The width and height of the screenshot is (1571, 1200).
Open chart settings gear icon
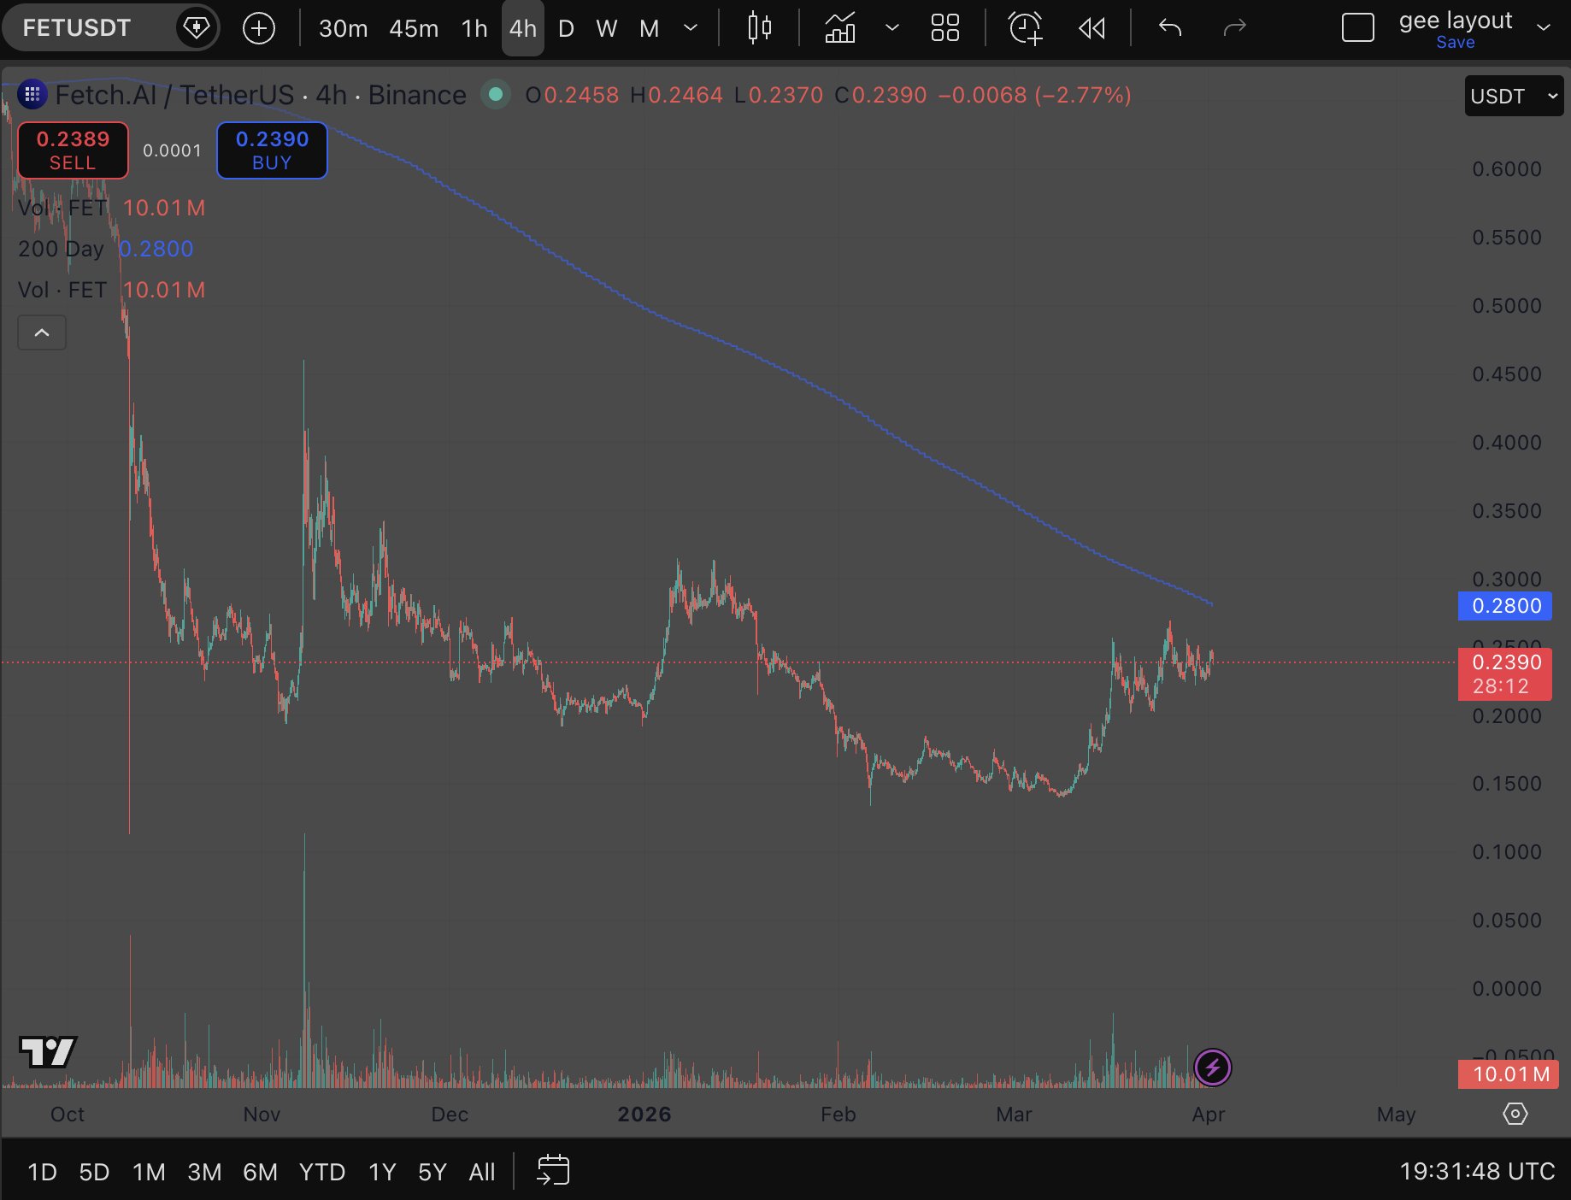[1515, 1114]
